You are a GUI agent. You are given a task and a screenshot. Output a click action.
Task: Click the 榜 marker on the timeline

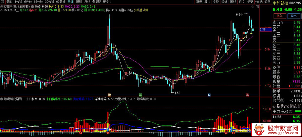pos(109,95)
